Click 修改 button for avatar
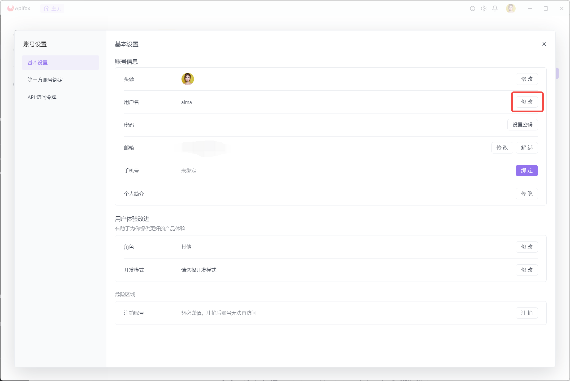 526,79
